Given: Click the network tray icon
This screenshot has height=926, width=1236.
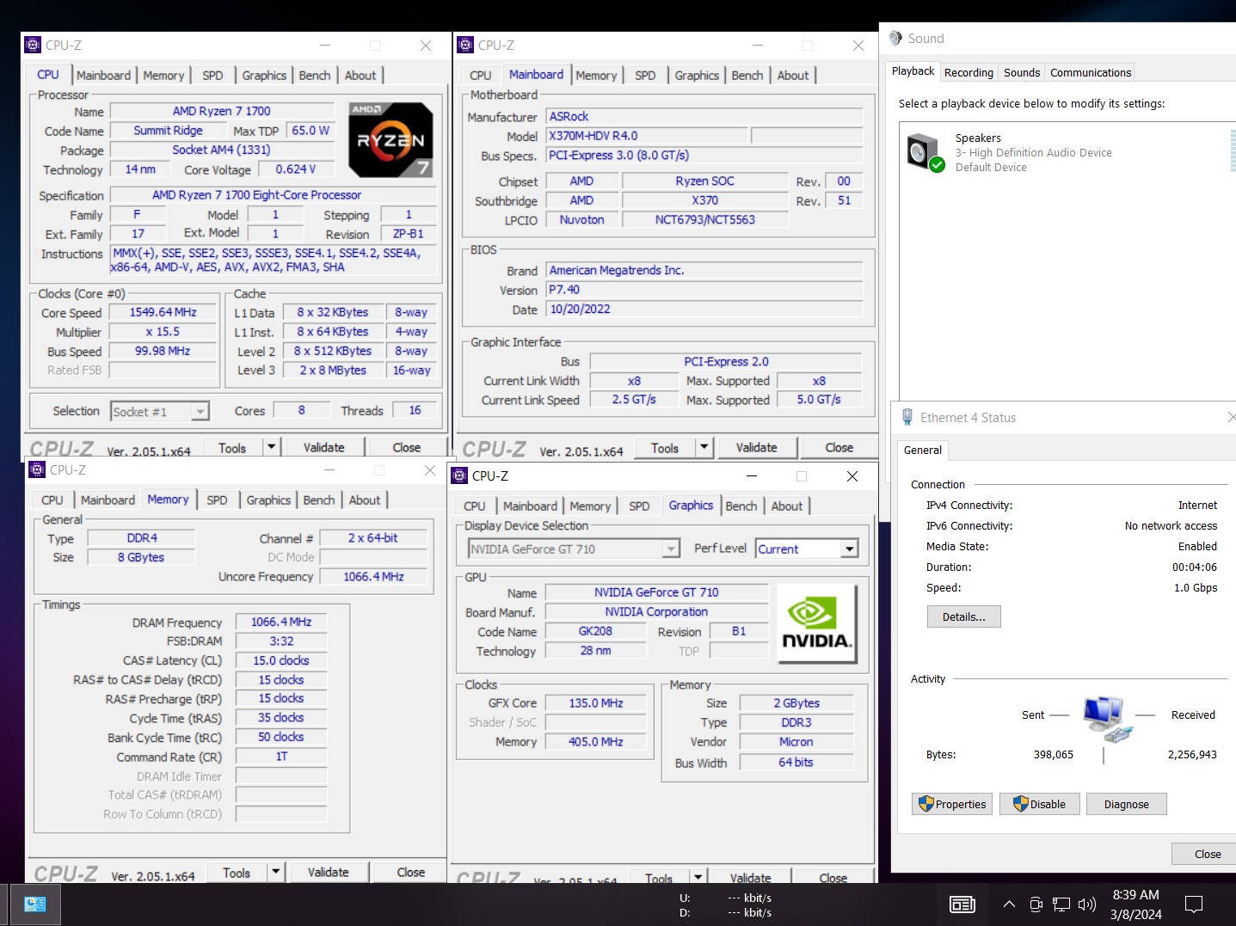Looking at the screenshot, I should pyautogui.click(x=1061, y=905).
